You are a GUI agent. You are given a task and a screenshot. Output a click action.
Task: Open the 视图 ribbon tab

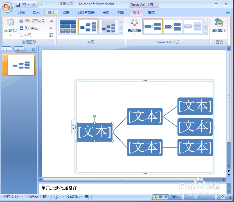tap(121, 12)
